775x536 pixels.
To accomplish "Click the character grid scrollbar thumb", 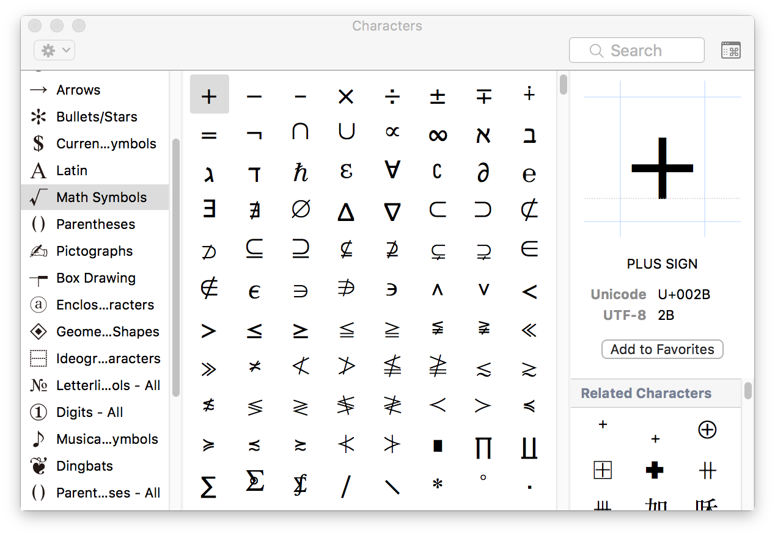I will point(563,85).
